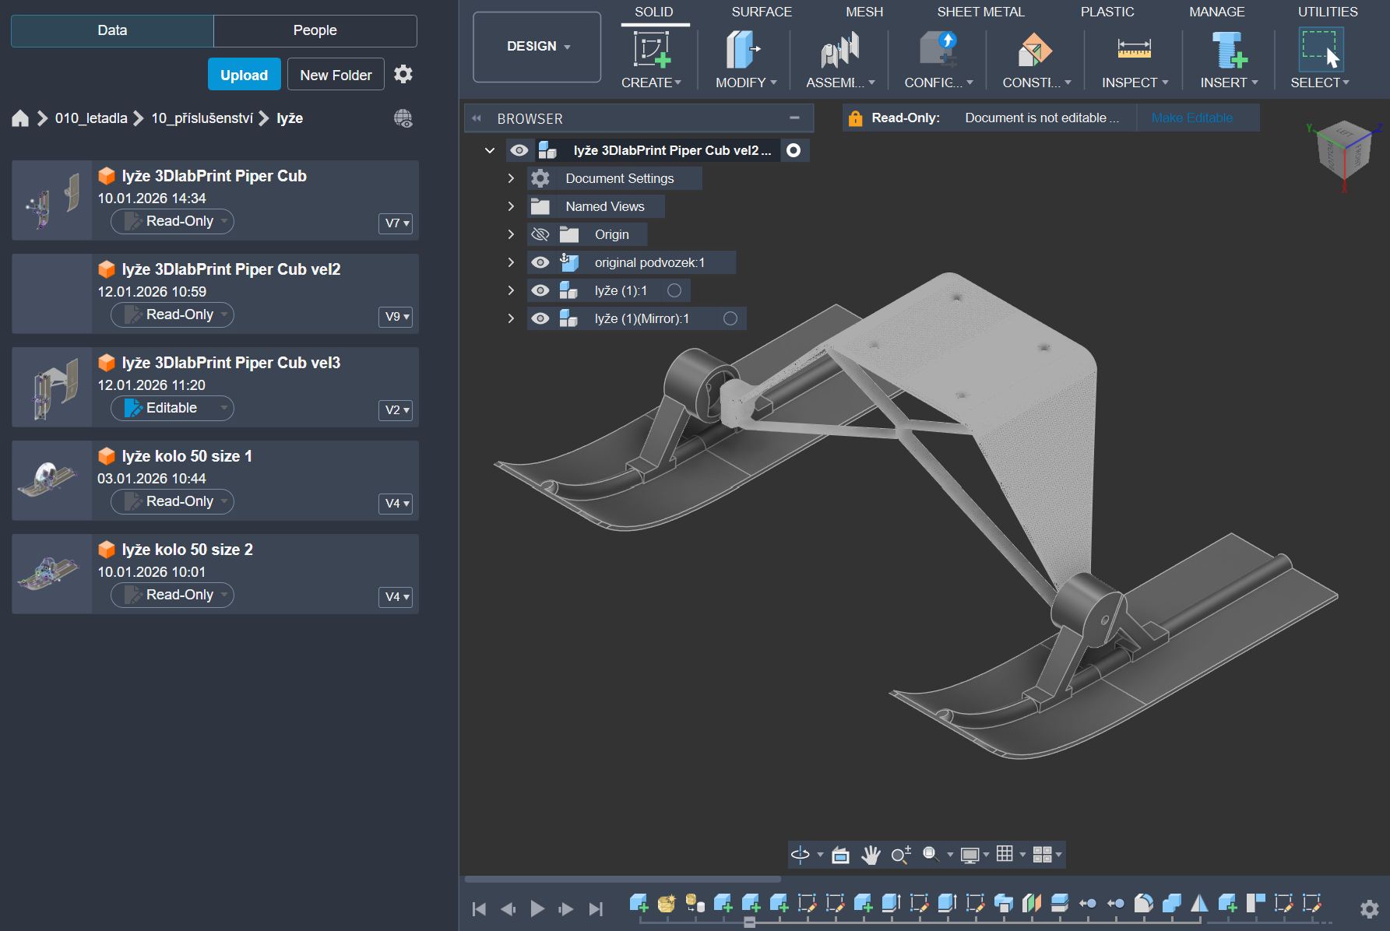The image size is (1390, 931).
Task: Switch to the People tab
Action: click(315, 30)
